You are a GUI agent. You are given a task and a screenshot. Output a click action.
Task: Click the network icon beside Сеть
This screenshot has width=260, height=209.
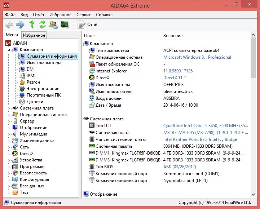15,147
